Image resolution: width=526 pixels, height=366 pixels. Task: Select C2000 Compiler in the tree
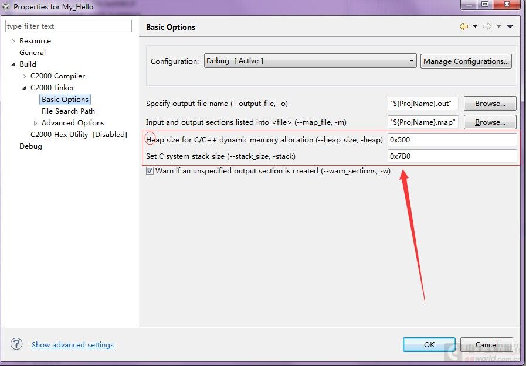pos(57,76)
